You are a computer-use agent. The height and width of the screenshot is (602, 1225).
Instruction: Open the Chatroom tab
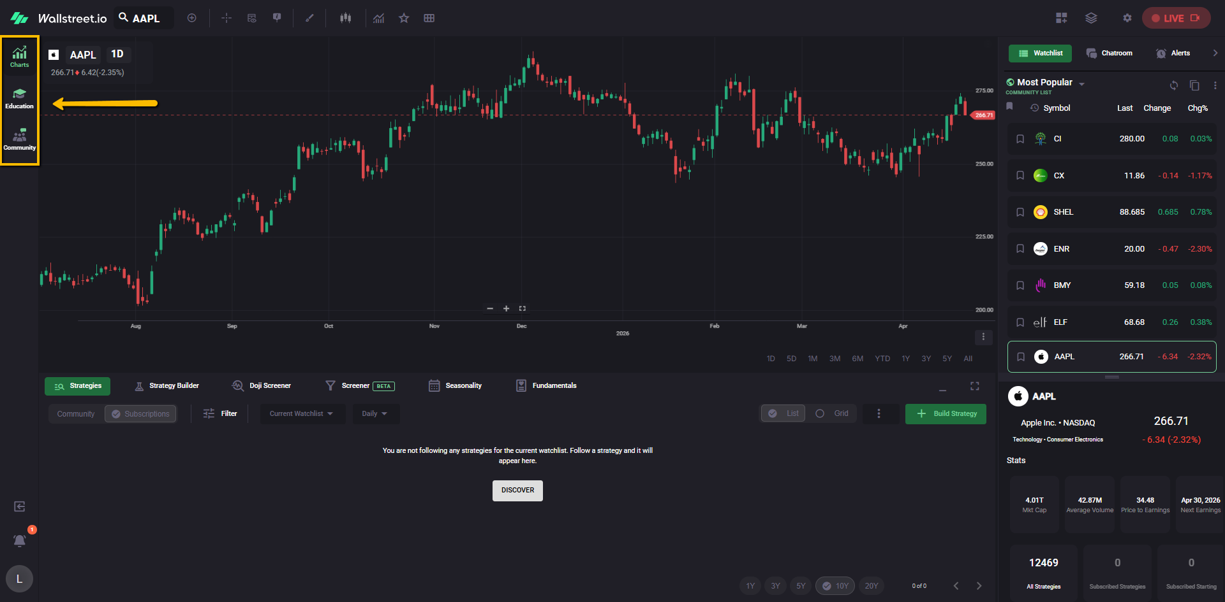click(1110, 54)
